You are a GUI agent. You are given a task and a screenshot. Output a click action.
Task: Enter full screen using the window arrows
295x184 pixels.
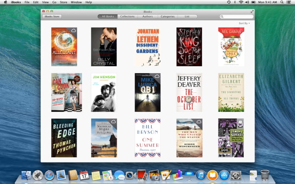click(x=252, y=11)
